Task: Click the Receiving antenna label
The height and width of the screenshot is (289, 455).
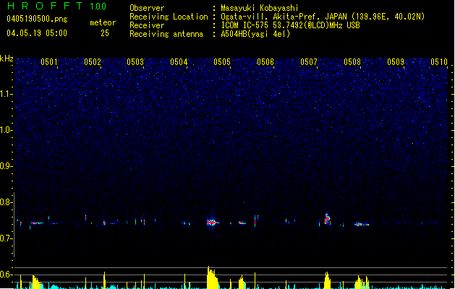Action: pyautogui.click(x=166, y=34)
